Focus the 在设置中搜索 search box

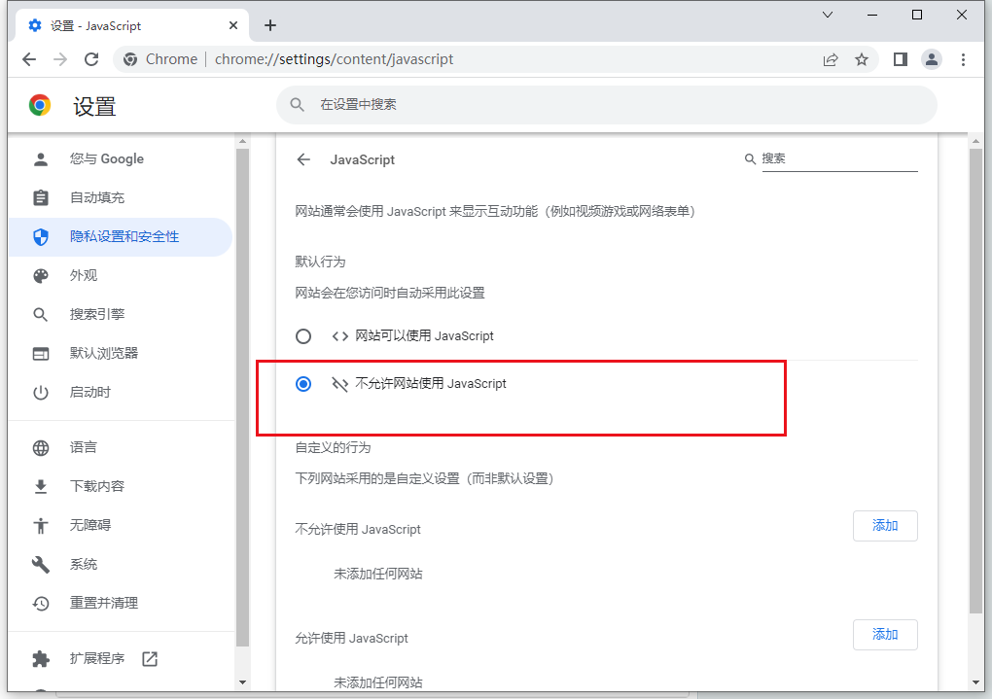pos(607,104)
